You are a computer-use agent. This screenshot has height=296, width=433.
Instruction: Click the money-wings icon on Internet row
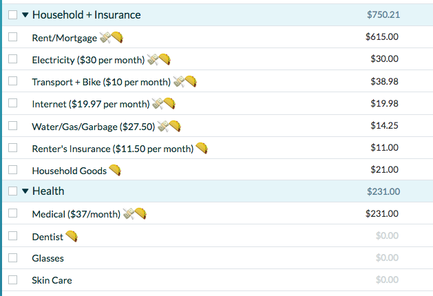point(158,103)
